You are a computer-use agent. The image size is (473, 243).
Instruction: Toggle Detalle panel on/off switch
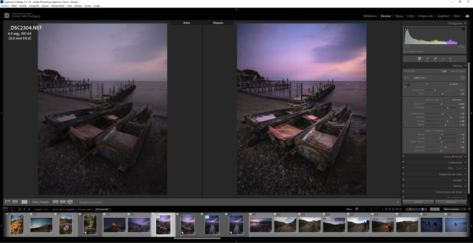tap(403, 180)
